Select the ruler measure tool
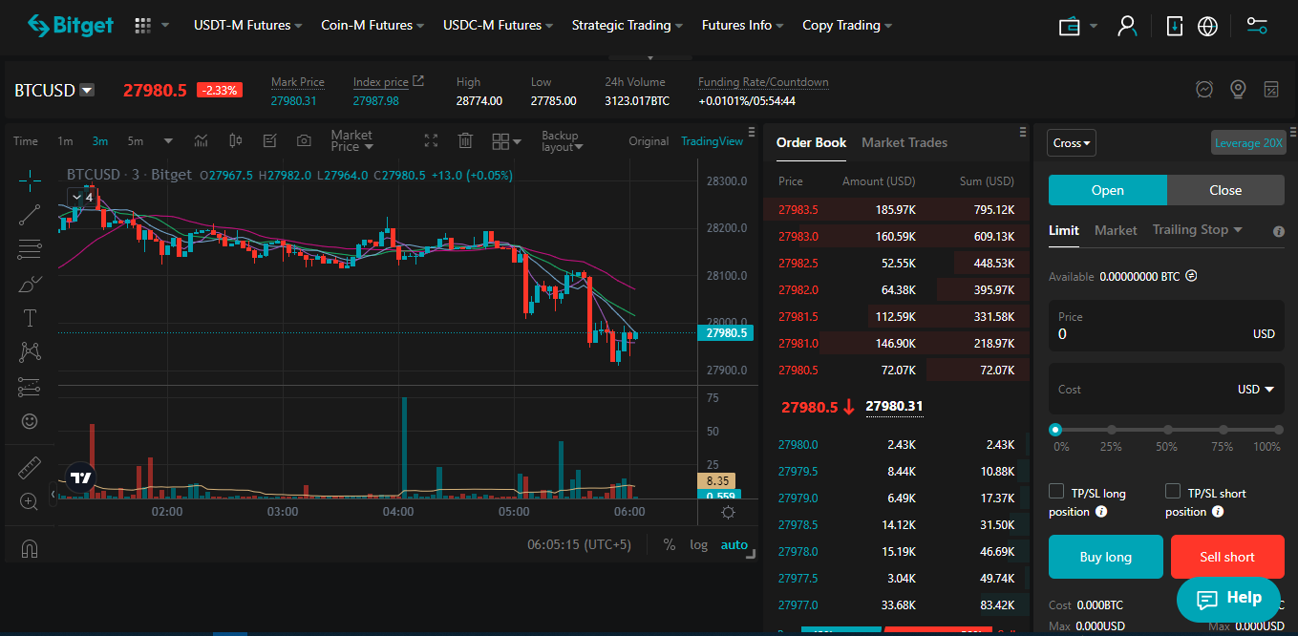This screenshot has width=1298, height=636. (x=30, y=467)
